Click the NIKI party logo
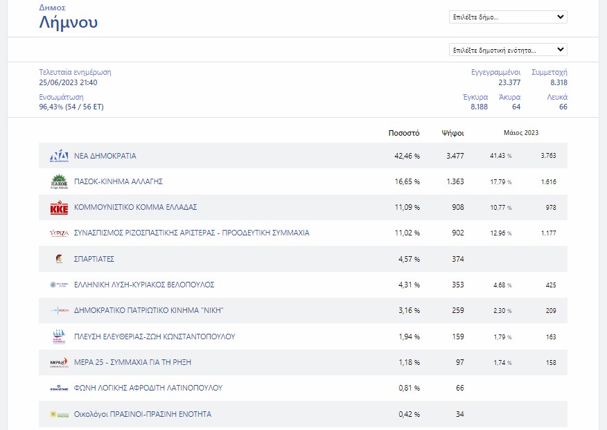Image resolution: width=607 pixels, height=430 pixels. point(59,310)
